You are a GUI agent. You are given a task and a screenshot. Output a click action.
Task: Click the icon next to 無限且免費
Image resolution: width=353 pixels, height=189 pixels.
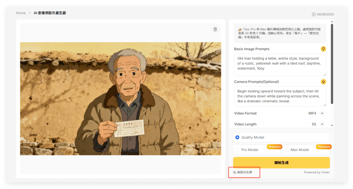(234, 172)
